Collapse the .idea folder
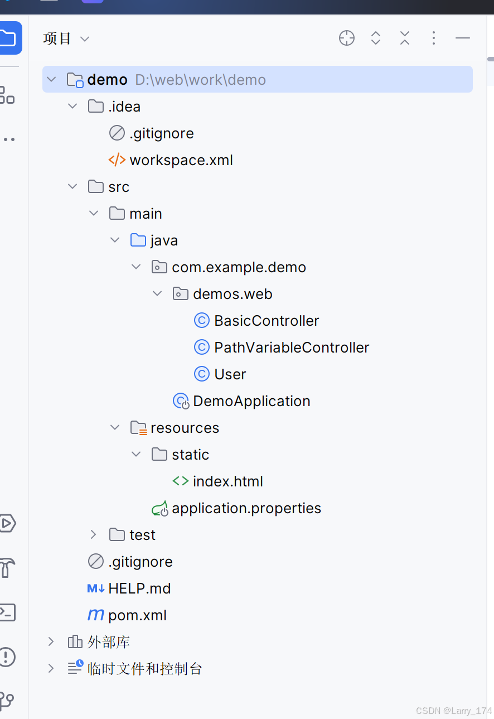The image size is (494, 719). point(72,107)
